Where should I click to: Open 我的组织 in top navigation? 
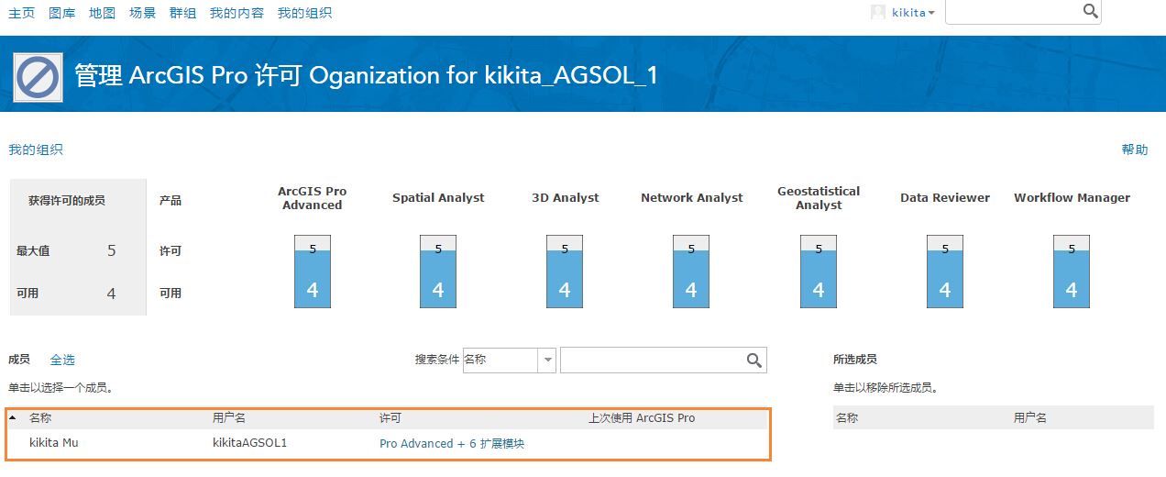304,13
